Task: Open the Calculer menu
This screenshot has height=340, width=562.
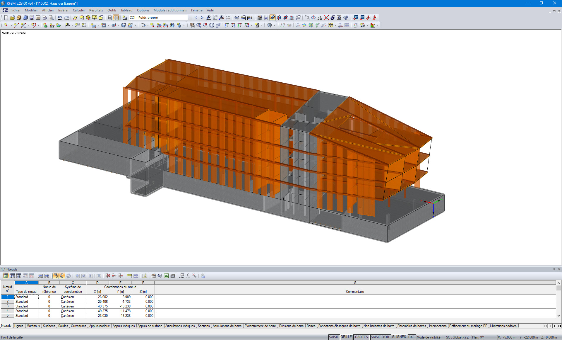Action: [79, 10]
